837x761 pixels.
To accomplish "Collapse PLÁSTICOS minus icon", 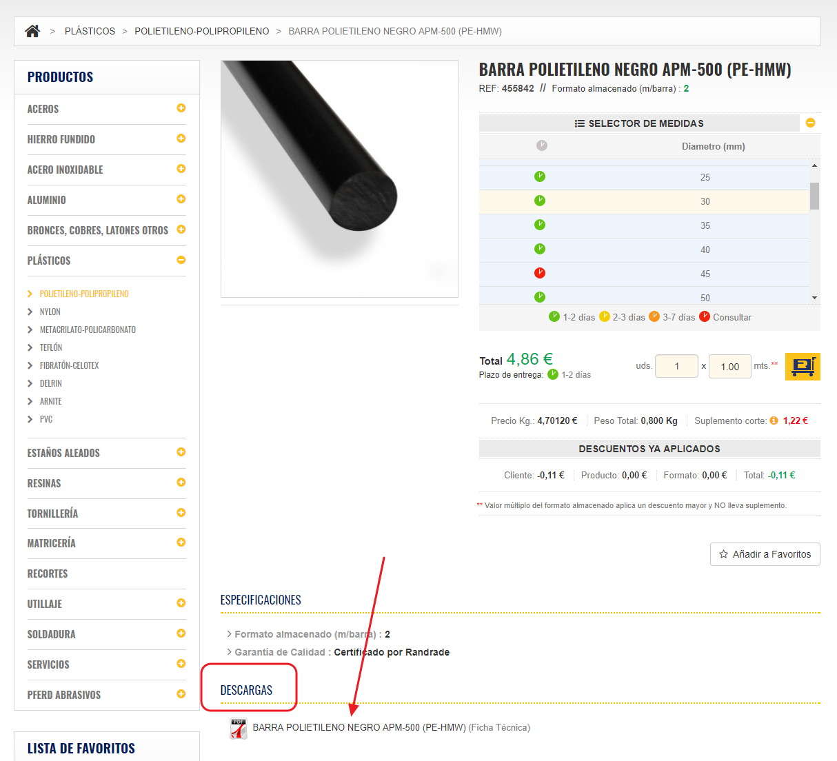I will tap(181, 260).
